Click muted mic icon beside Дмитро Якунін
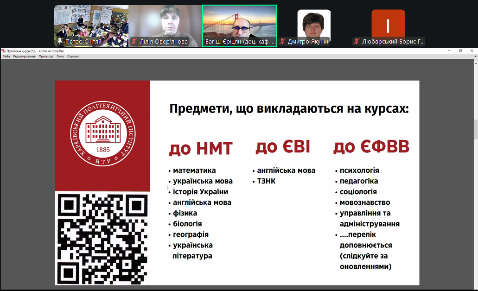The width and height of the screenshot is (478, 291). [x=282, y=42]
